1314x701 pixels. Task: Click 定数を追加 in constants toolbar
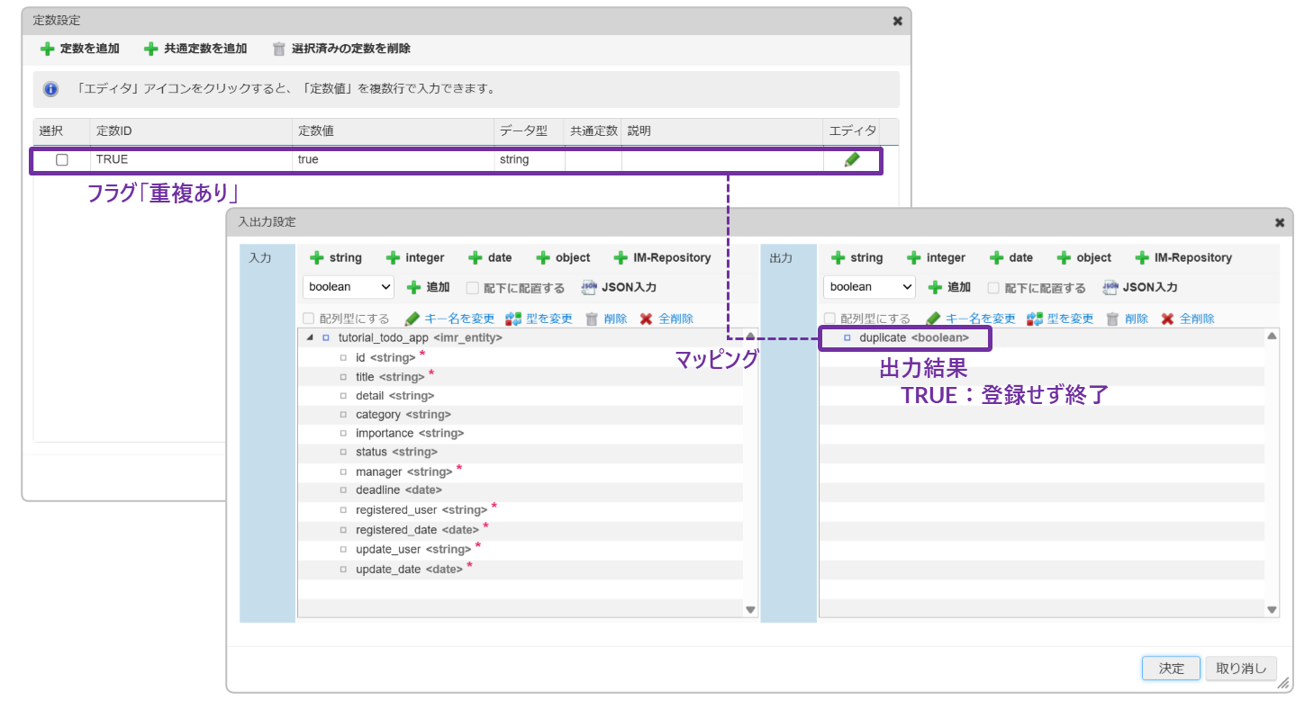click(x=80, y=49)
